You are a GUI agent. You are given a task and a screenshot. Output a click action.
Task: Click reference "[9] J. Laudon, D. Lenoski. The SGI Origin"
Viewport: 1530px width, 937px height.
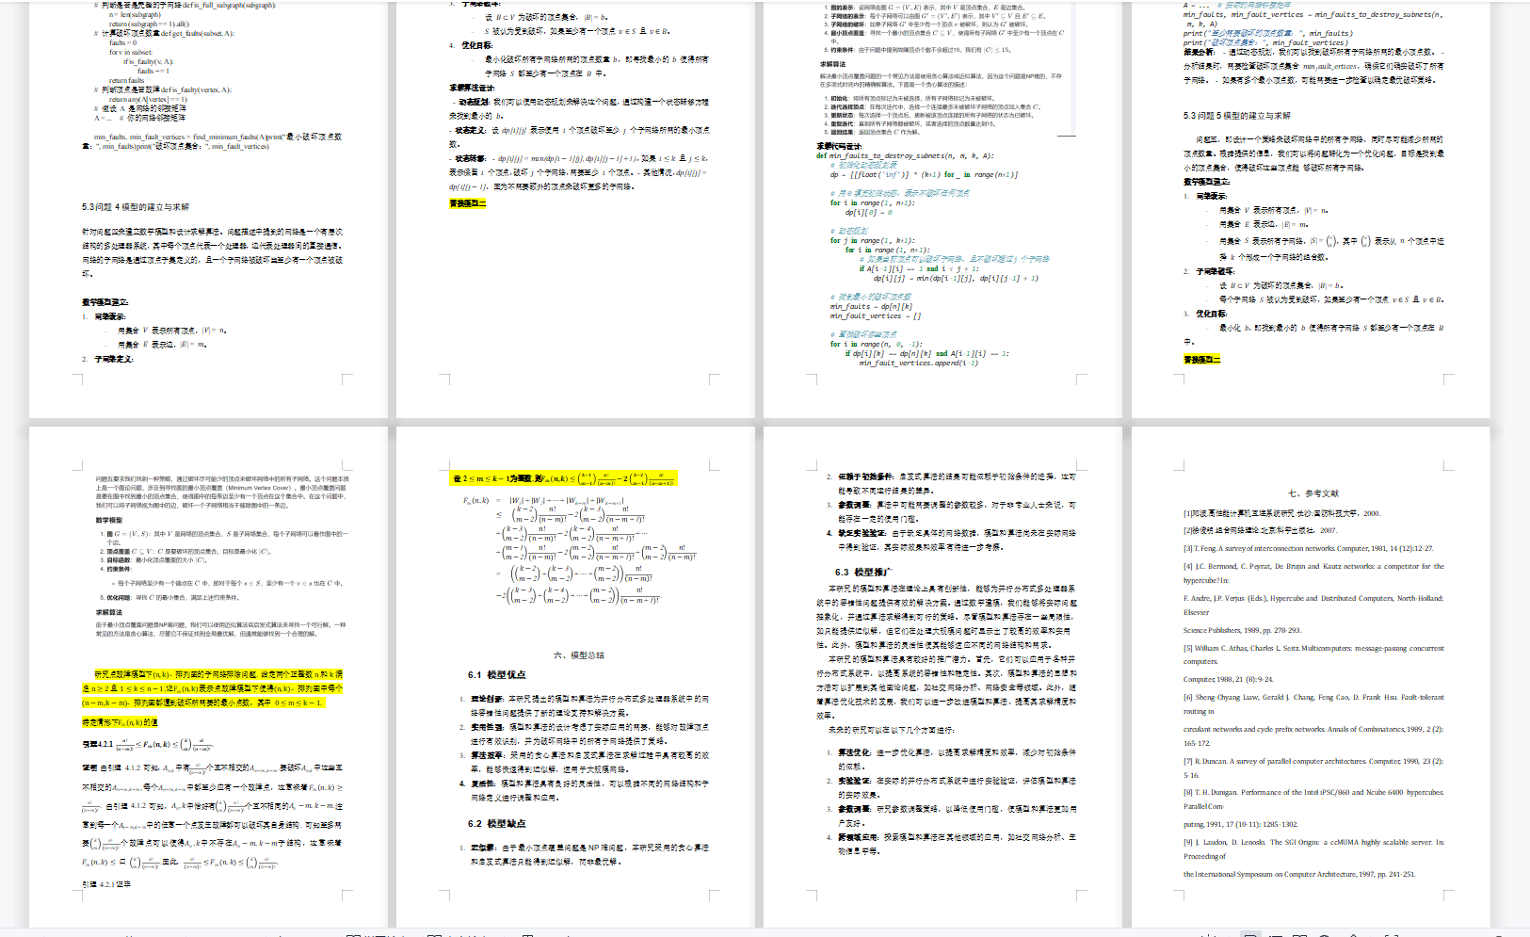click(x=1313, y=843)
